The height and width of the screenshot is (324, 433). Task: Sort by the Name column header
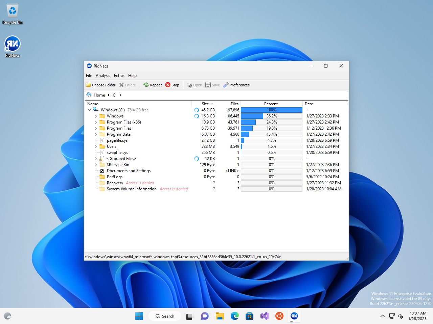(x=139, y=104)
